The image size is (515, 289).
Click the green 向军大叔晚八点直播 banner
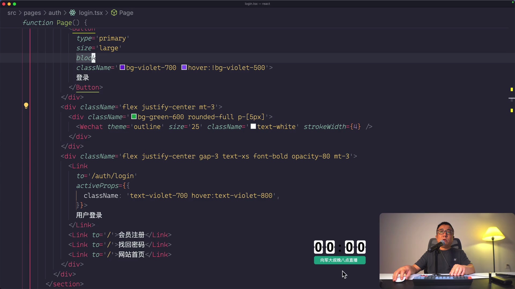click(x=340, y=260)
